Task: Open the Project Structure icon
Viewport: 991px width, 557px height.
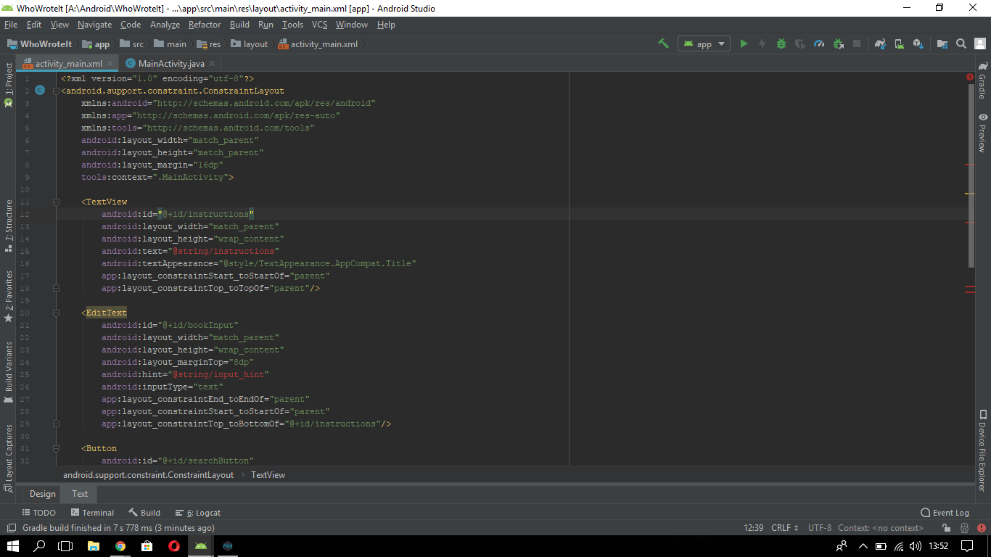Action: [942, 44]
